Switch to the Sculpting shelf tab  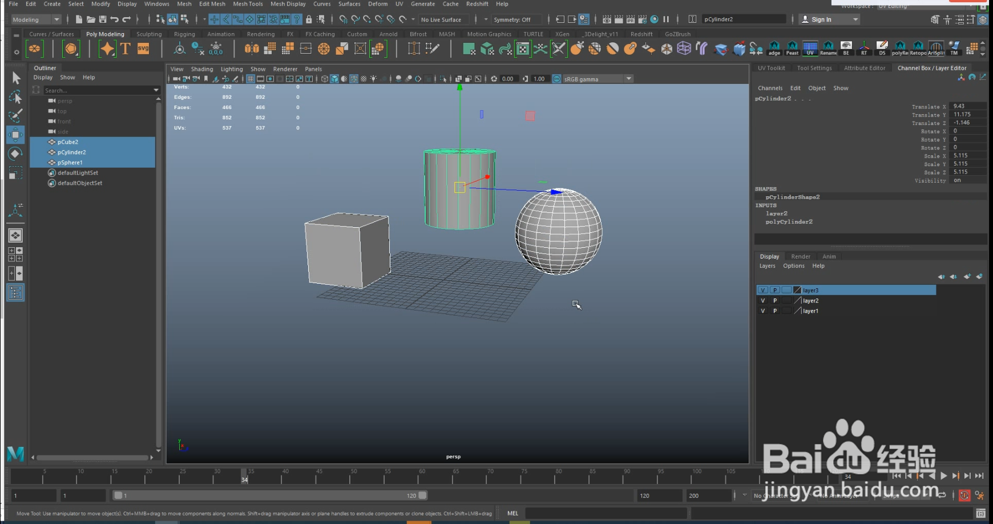(149, 34)
